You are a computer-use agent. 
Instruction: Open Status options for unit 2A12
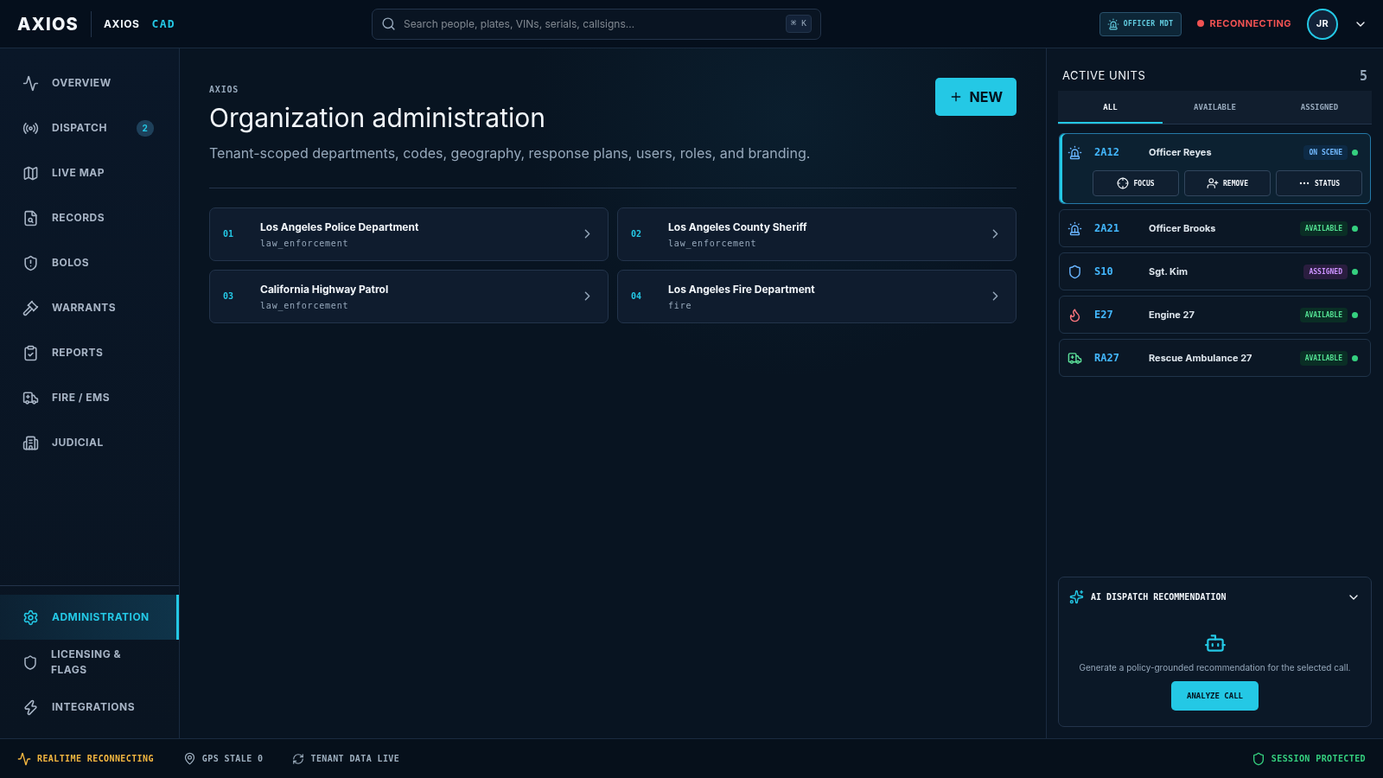(x=1319, y=183)
